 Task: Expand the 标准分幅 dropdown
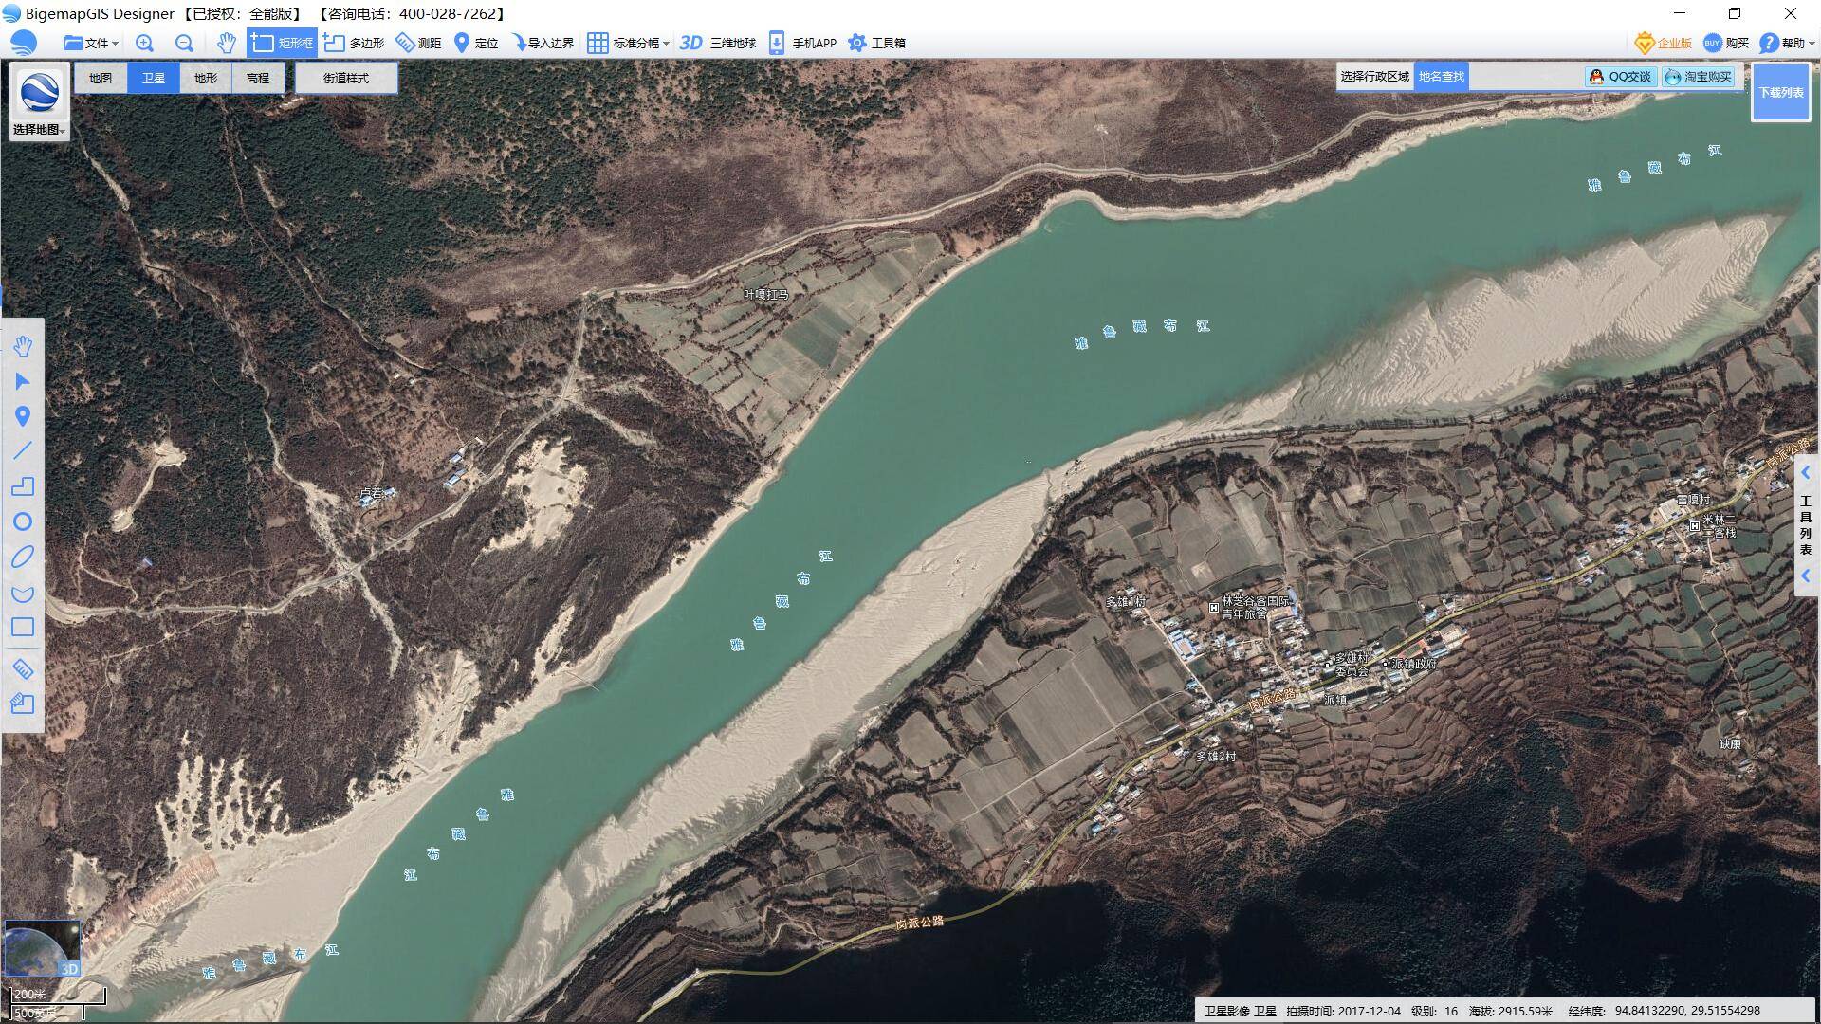(628, 43)
